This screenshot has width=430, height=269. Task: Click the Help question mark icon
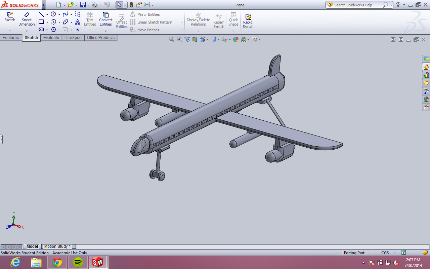pos(398,5)
